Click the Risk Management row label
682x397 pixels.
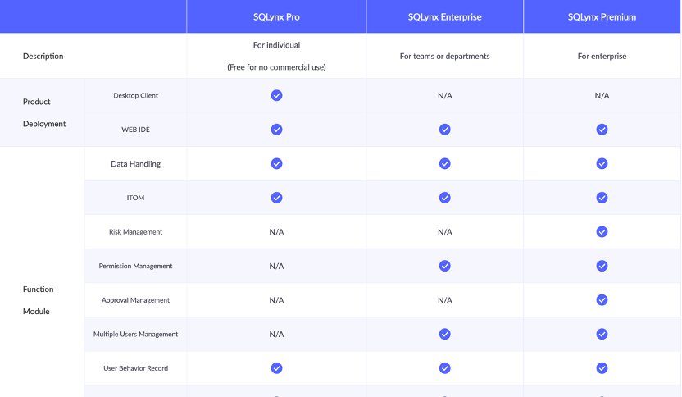135,232
